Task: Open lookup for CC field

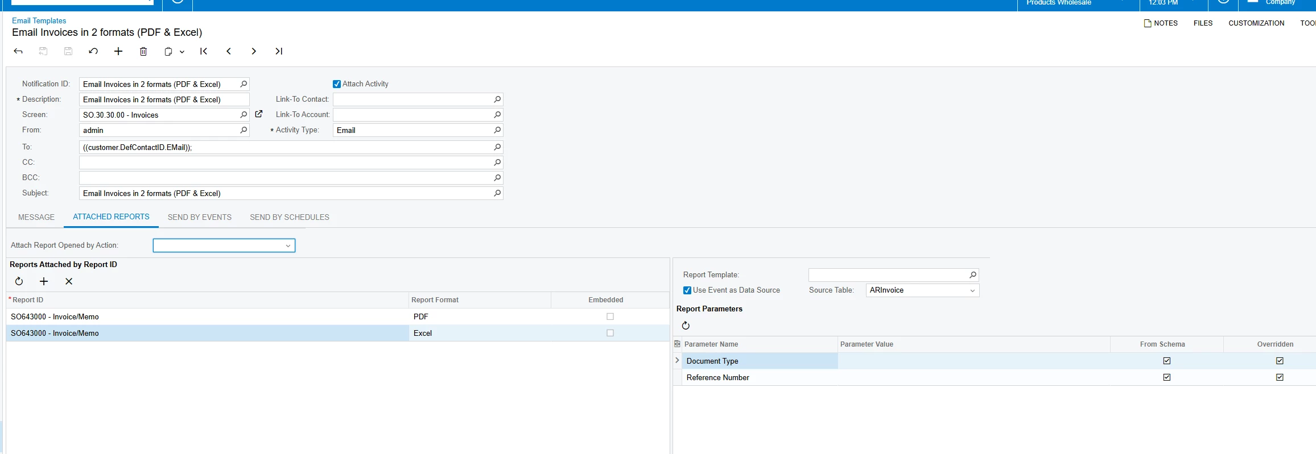Action: click(x=497, y=163)
